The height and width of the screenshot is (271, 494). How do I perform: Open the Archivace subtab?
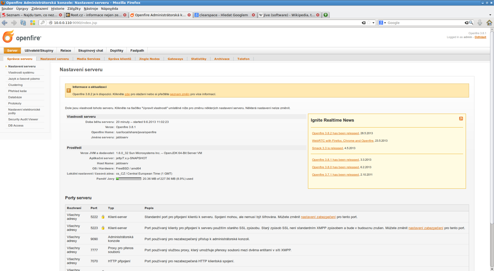[222, 59]
